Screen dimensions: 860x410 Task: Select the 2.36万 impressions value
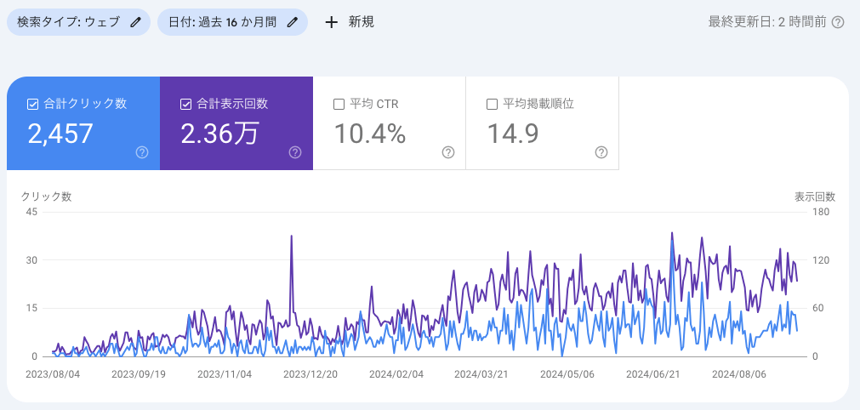219,134
